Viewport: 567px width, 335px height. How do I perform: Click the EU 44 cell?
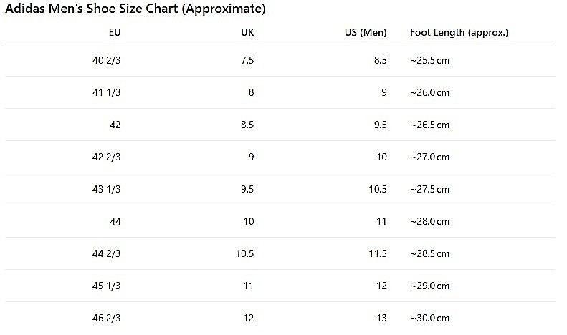115,221
